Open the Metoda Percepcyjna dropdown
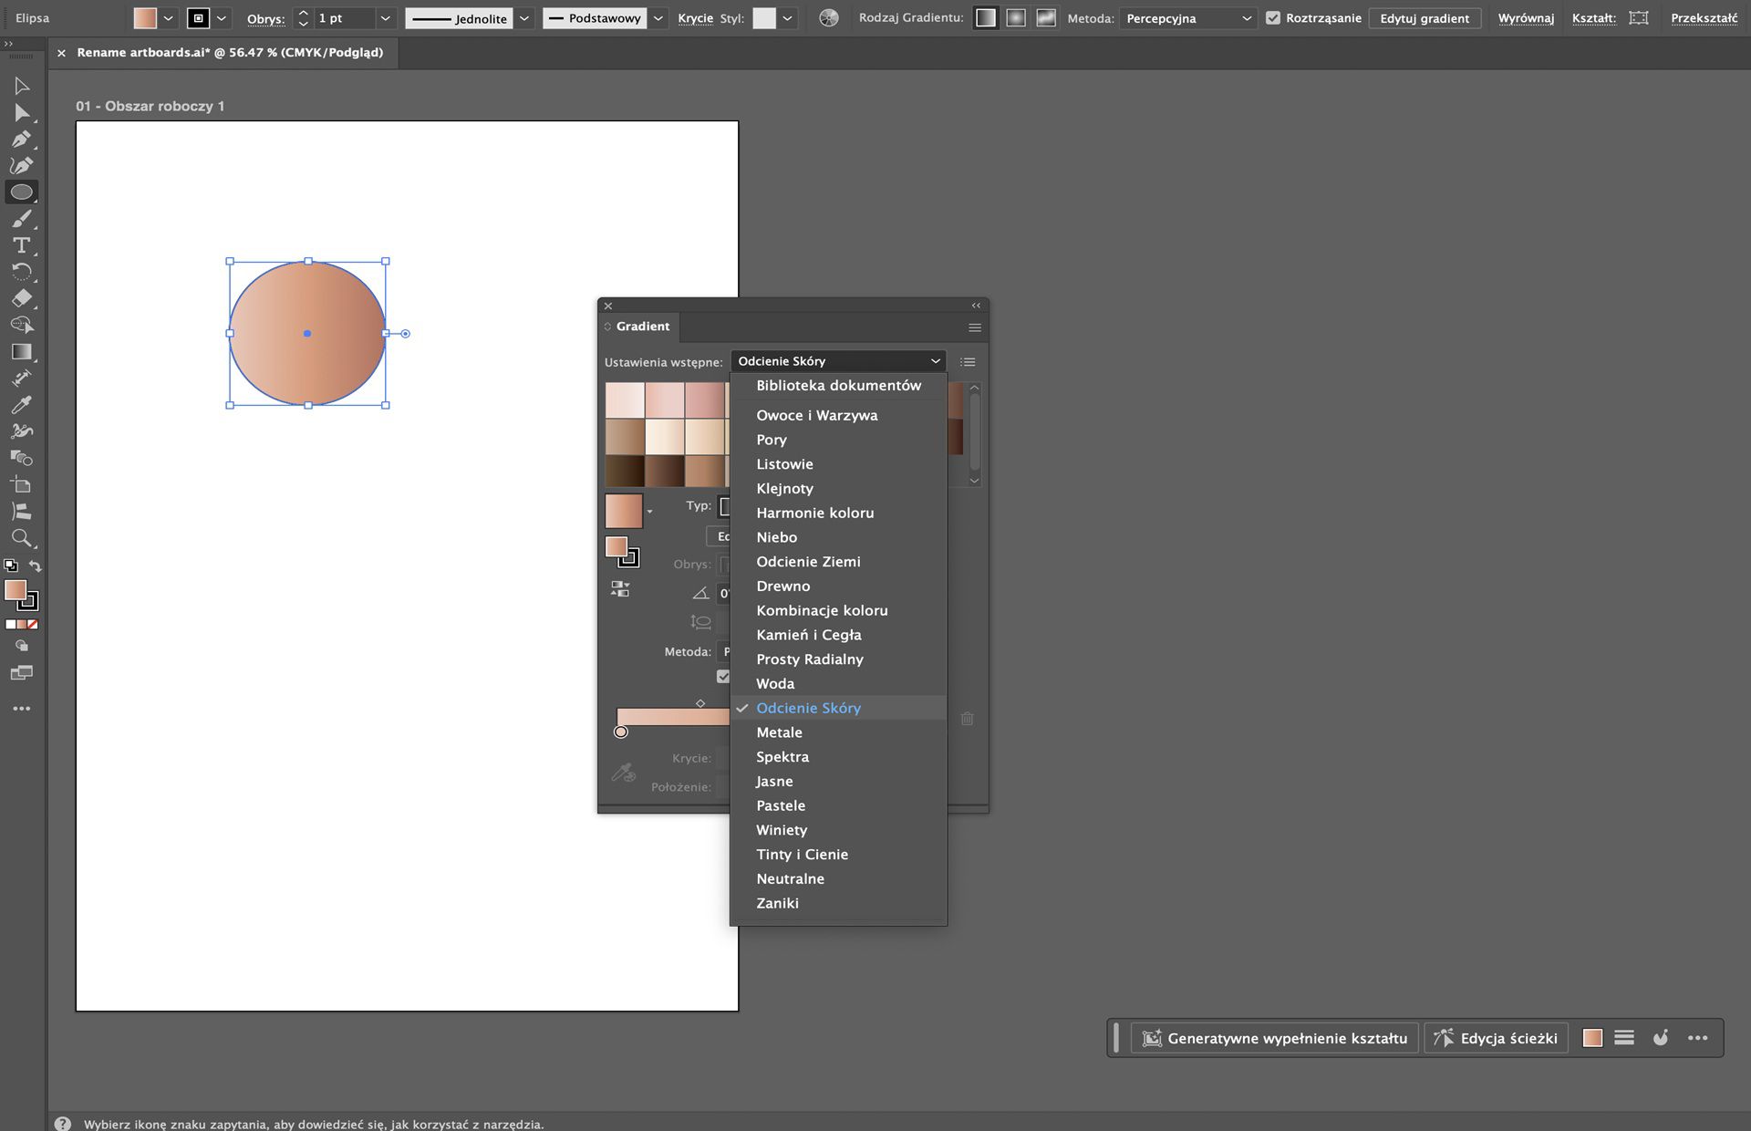Screen dimensions: 1751x1131 (x=1186, y=17)
